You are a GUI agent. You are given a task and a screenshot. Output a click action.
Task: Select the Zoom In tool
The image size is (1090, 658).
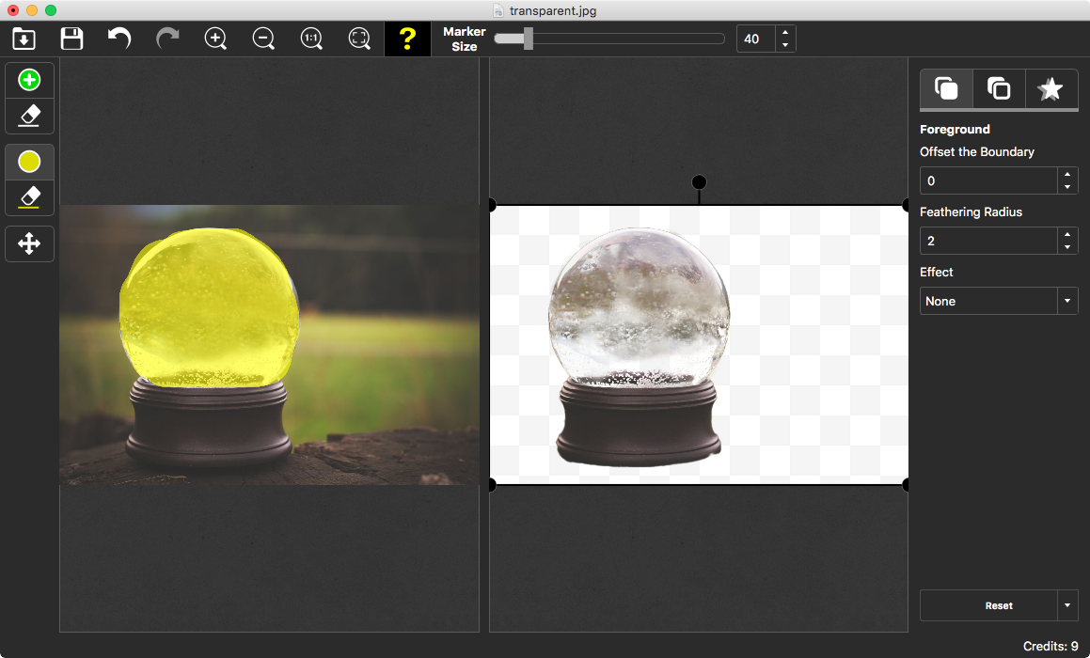click(215, 39)
